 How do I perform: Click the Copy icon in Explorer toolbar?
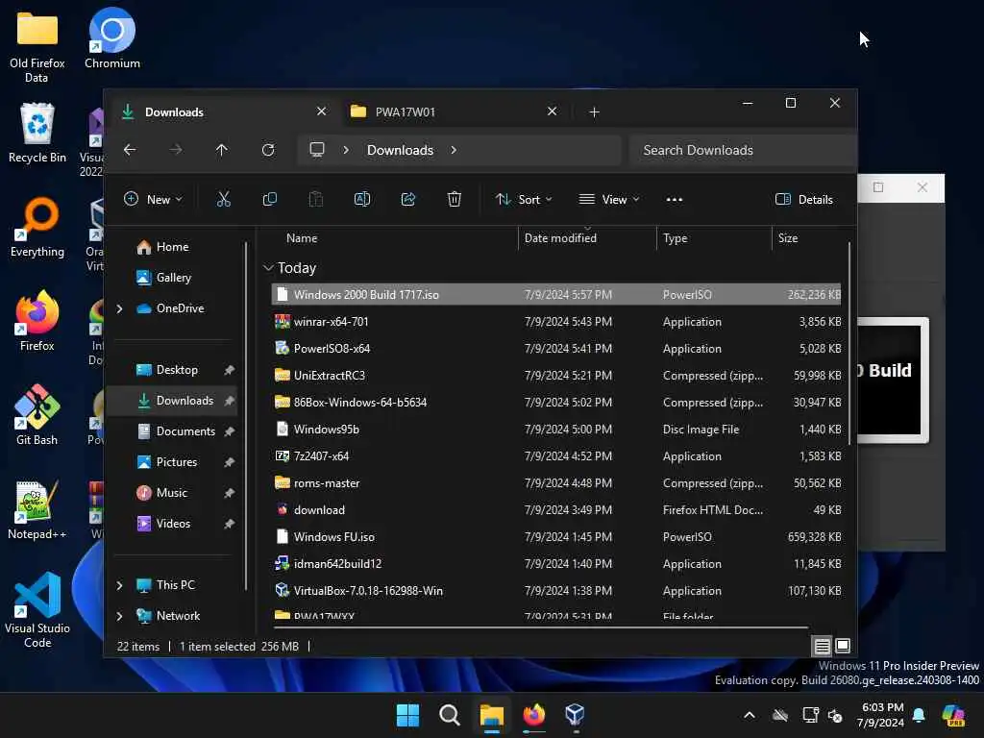click(x=270, y=200)
